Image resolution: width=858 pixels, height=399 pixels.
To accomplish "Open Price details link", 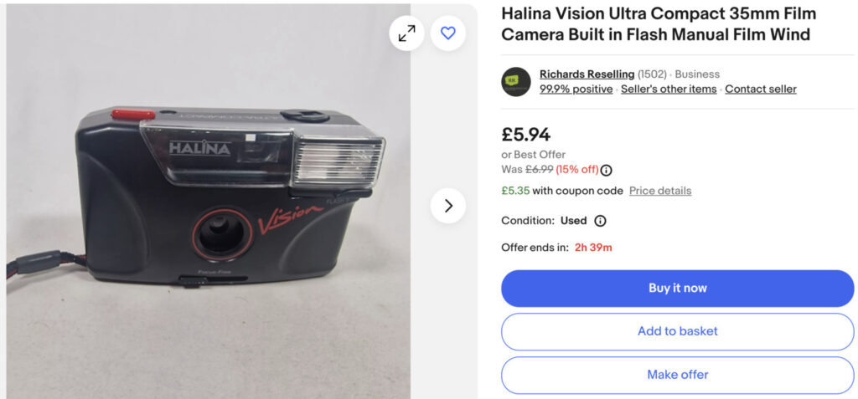I will click(x=660, y=191).
